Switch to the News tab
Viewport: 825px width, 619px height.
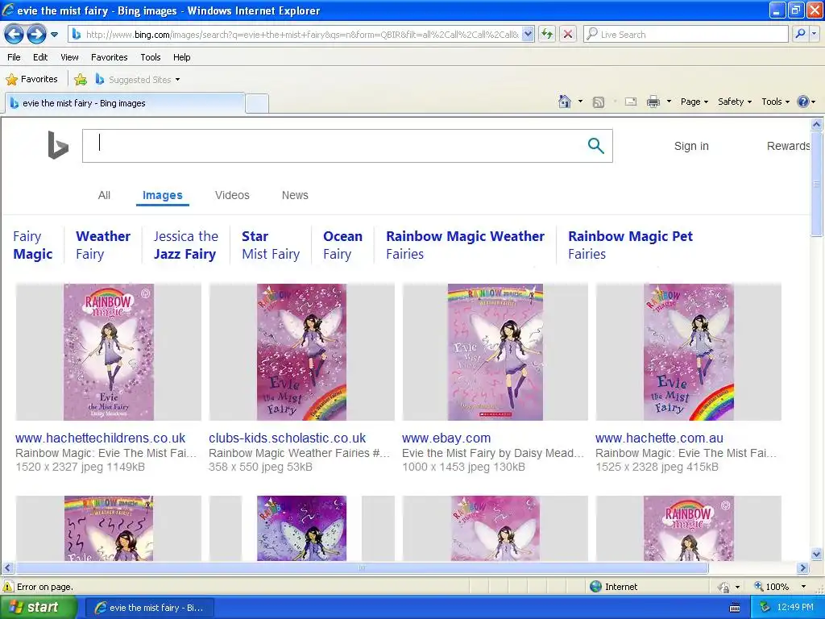(295, 195)
